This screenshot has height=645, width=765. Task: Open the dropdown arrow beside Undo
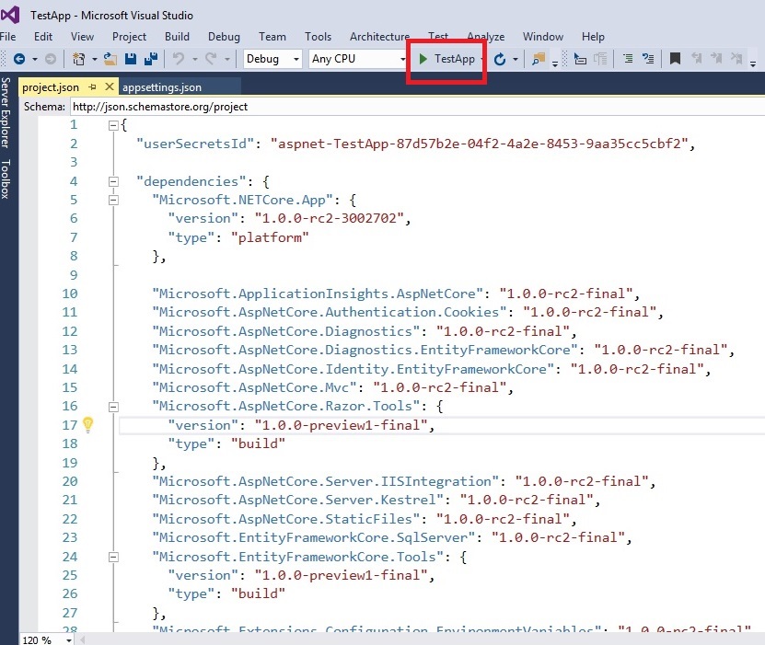[194, 60]
